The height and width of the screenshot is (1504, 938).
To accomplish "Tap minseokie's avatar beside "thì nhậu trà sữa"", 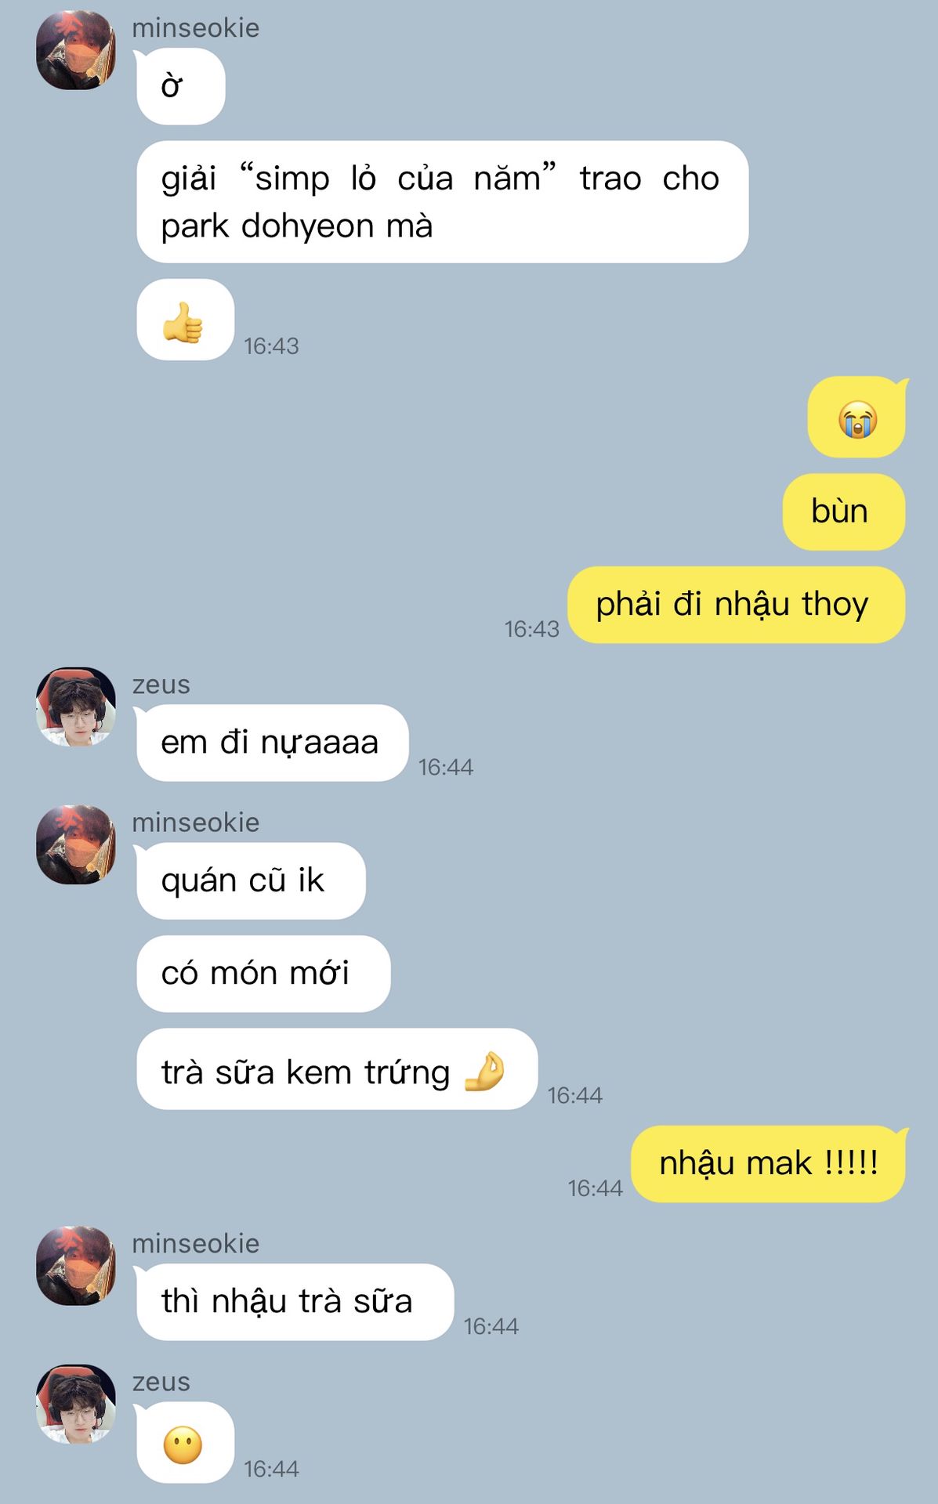I will coord(76,1265).
